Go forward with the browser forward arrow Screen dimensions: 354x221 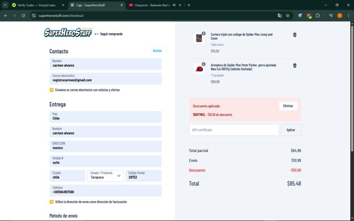pyautogui.click(x=14, y=15)
